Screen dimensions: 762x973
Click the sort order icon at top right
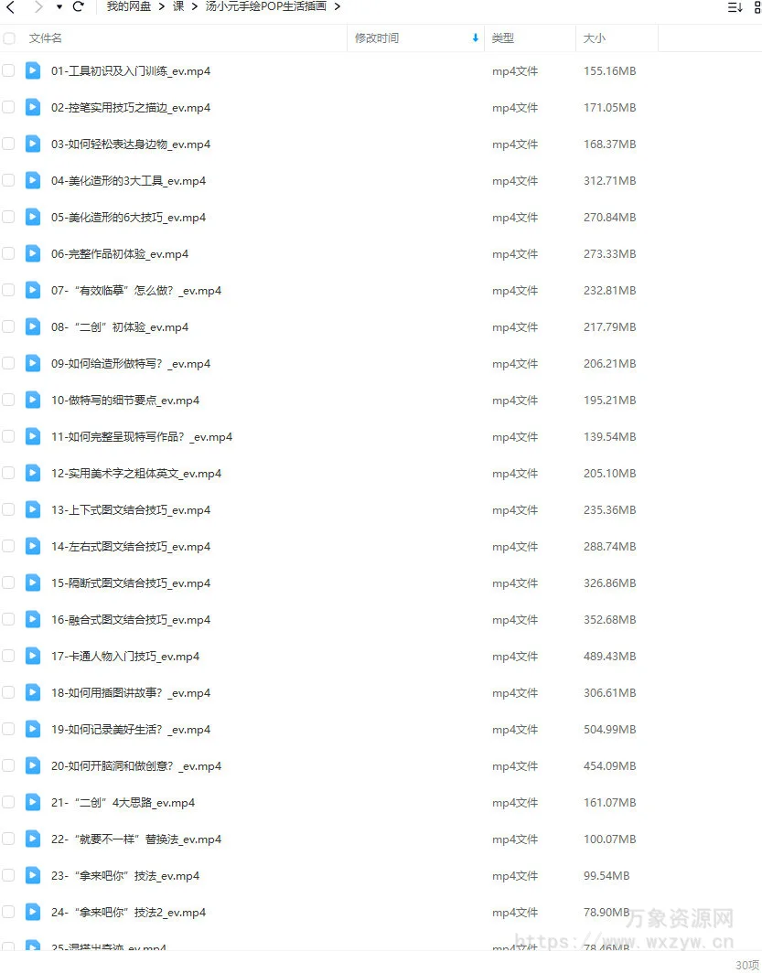735,7
